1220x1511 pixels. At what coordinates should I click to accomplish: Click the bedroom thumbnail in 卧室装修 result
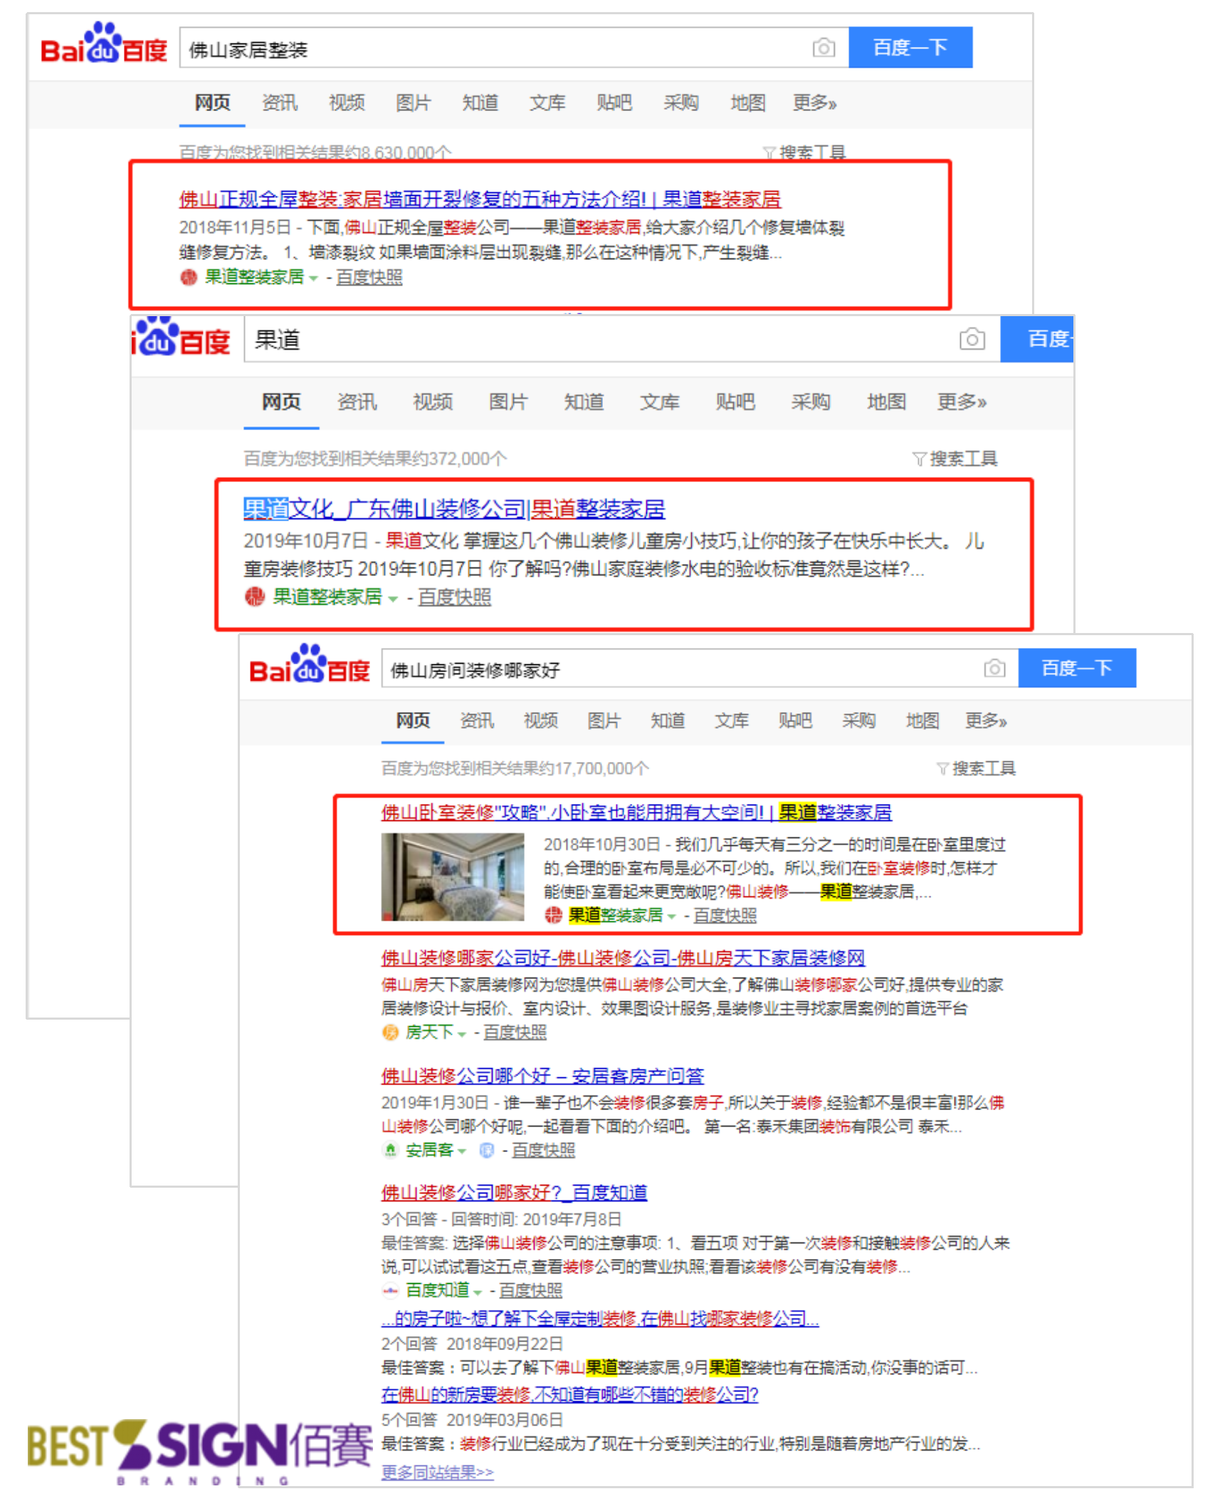(x=452, y=877)
